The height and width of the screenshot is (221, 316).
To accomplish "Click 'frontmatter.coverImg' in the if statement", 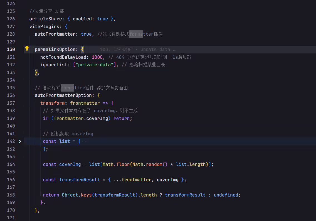I will 81,118.
